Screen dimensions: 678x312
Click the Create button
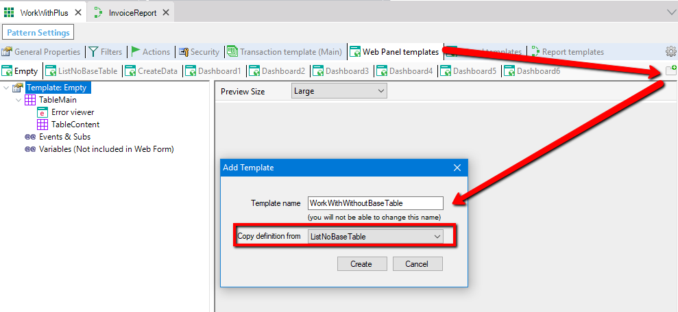pos(361,264)
